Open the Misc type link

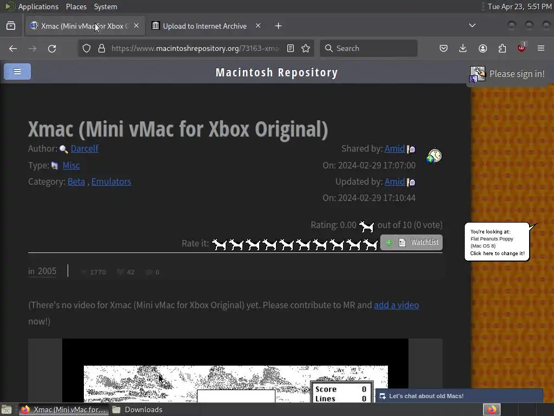tap(71, 165)
